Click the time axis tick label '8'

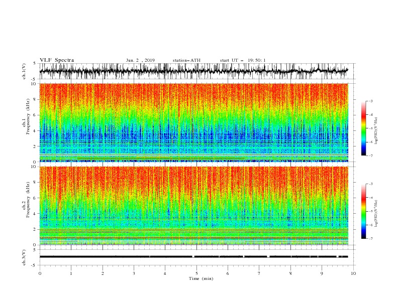290,273
